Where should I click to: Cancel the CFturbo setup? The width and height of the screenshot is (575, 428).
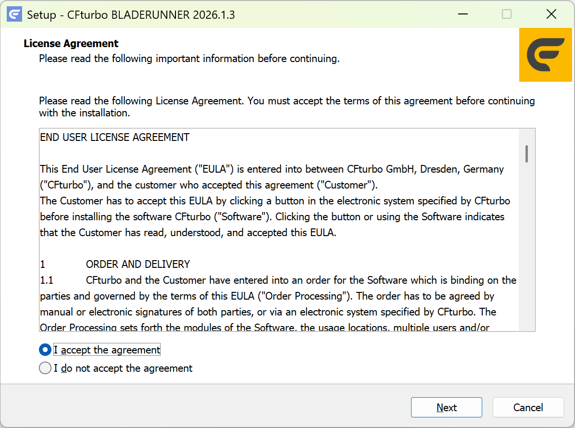(528, 407)
